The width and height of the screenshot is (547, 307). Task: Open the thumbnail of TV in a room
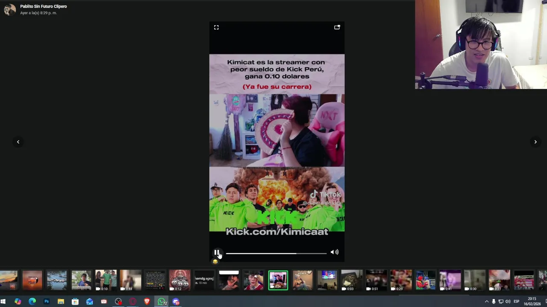click(327, 280)
